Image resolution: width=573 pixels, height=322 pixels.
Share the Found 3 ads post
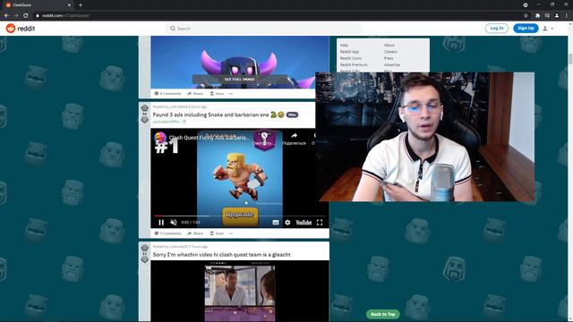pyautogui.click(x=195, y=233)
